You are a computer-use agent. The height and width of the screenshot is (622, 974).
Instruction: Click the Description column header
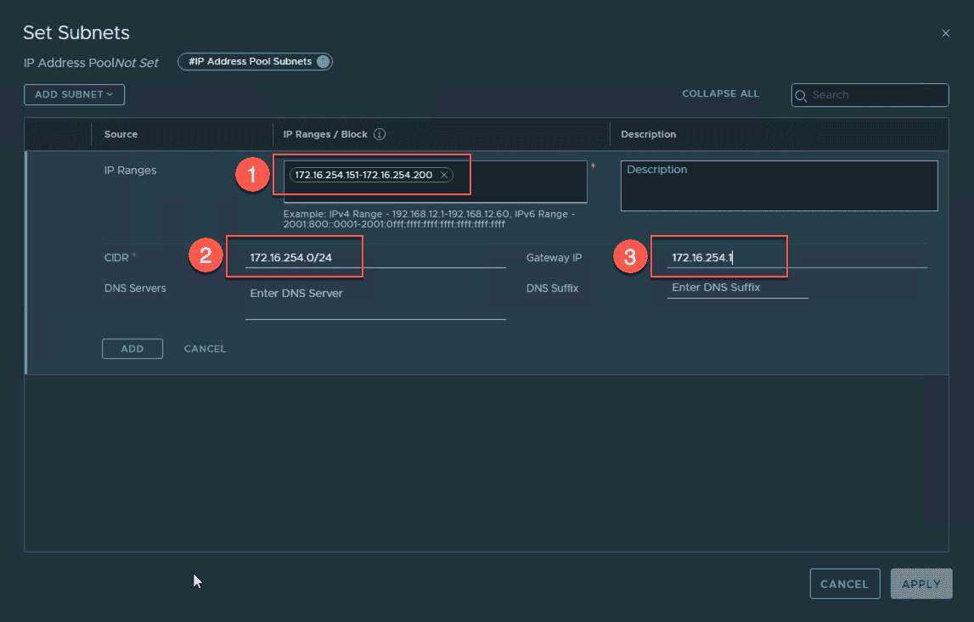[x=648, y=134]
